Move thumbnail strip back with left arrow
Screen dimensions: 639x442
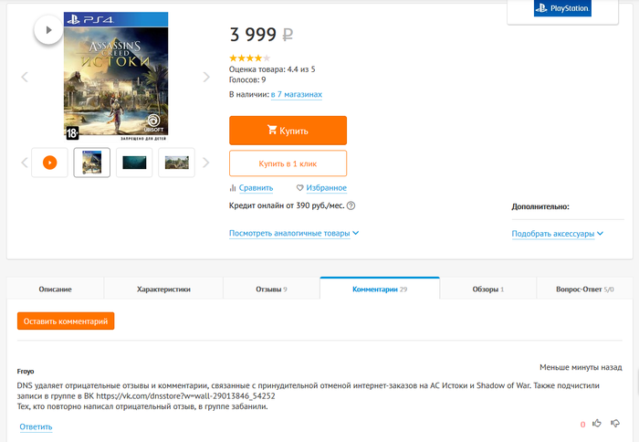point(25,163)
